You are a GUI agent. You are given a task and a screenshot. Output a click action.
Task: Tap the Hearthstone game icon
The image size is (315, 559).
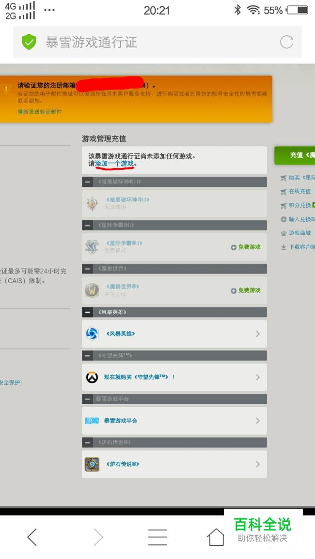click(x=92, y=464)
